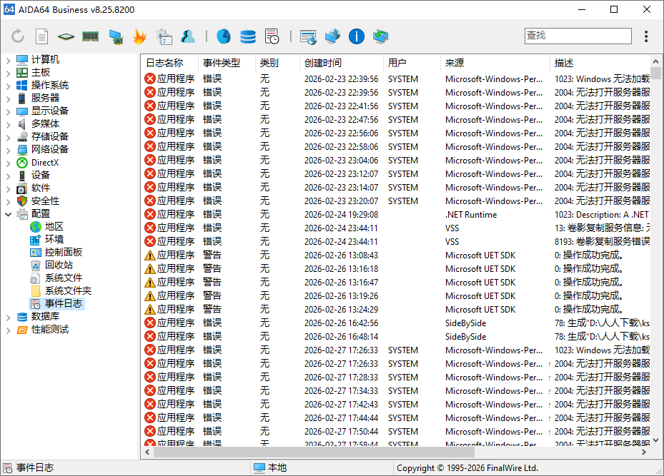
Task: Click the user profile silhouette icon
Action: [x=188, y=36]
